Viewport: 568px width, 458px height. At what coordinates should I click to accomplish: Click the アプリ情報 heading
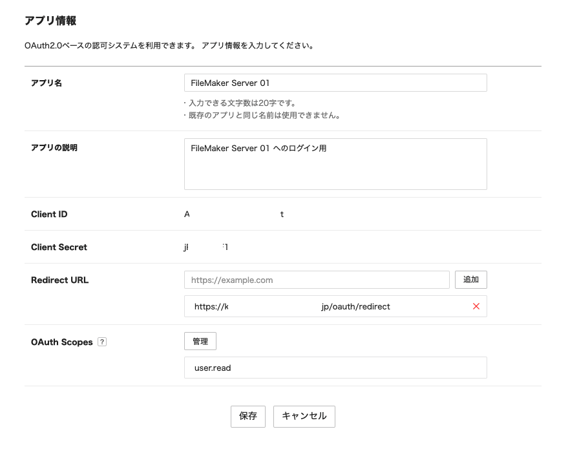(50, 21)
